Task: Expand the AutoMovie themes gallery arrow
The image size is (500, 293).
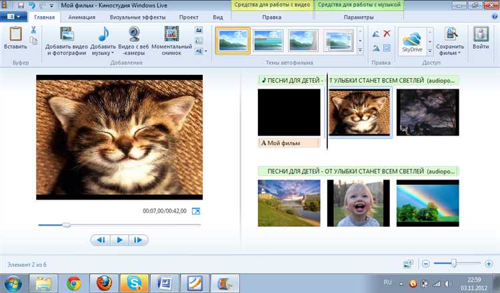Action: (361, 49)
